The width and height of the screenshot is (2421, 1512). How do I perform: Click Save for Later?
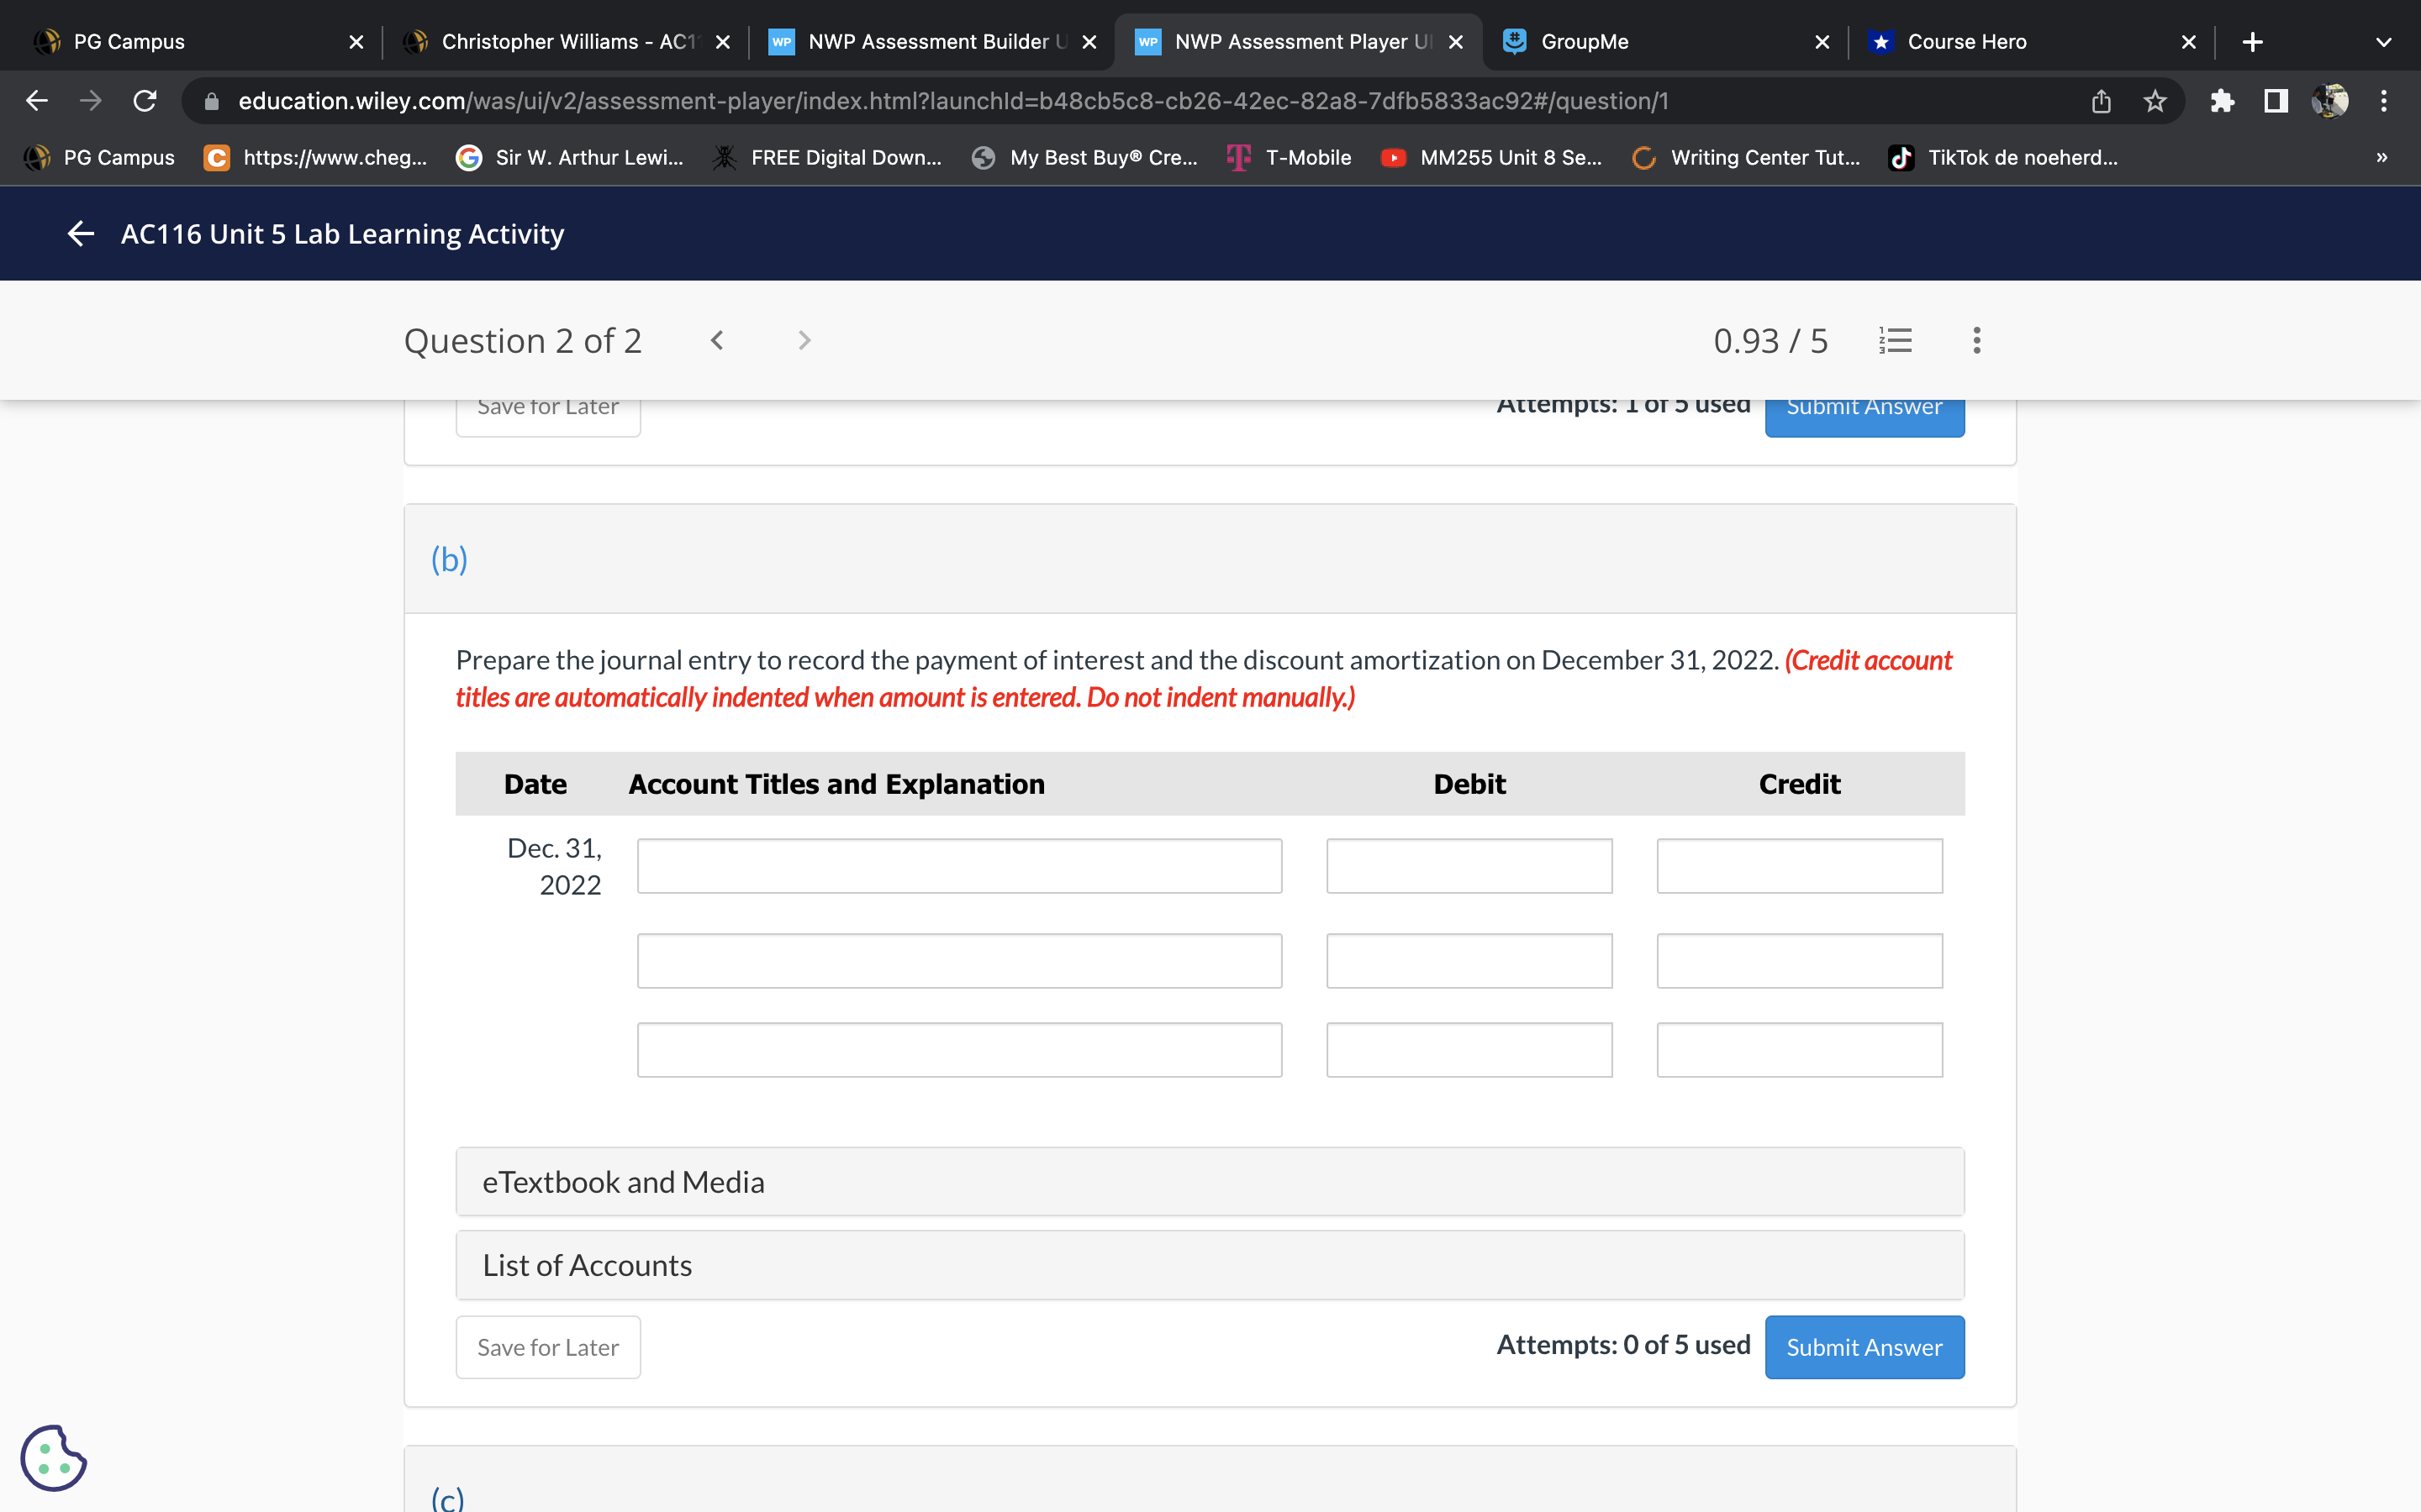click(x=546, y=1346)
